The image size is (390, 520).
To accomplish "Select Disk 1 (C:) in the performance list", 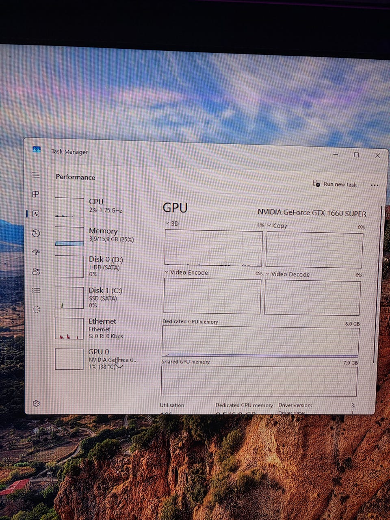I will pos(97,297).
